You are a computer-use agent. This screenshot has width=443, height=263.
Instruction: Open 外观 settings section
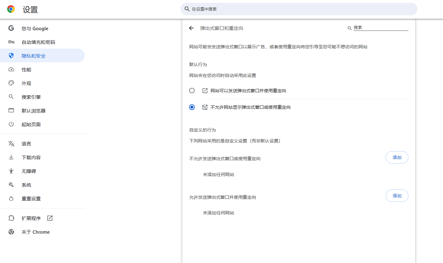tap(42, 83)
